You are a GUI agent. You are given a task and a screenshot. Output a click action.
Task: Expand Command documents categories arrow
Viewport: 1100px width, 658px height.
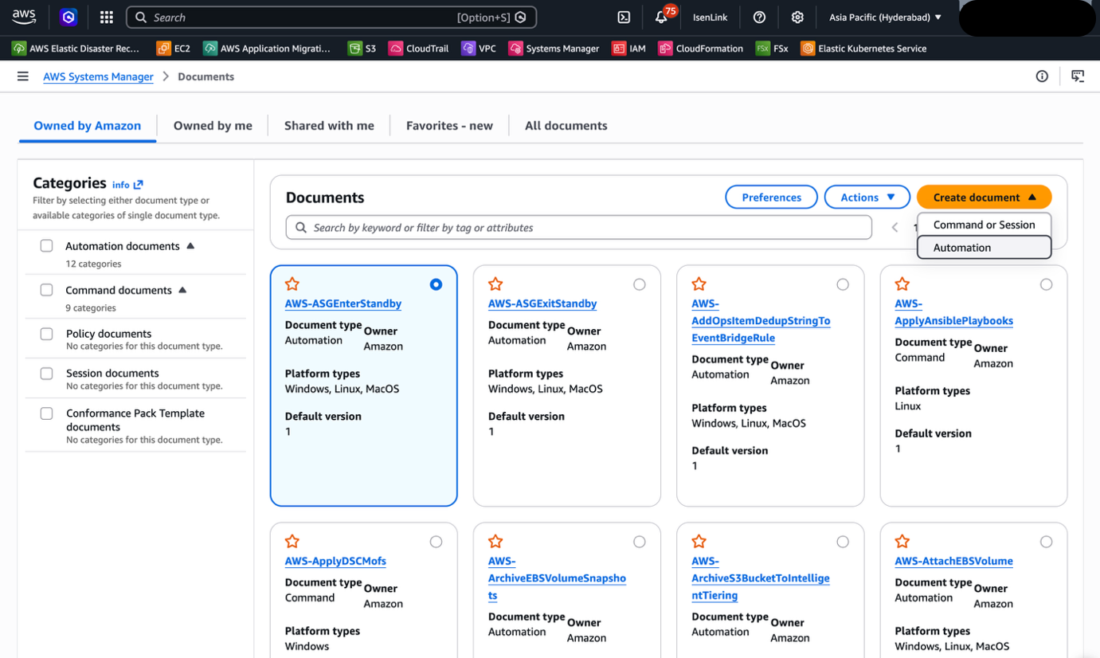(182, 290)
